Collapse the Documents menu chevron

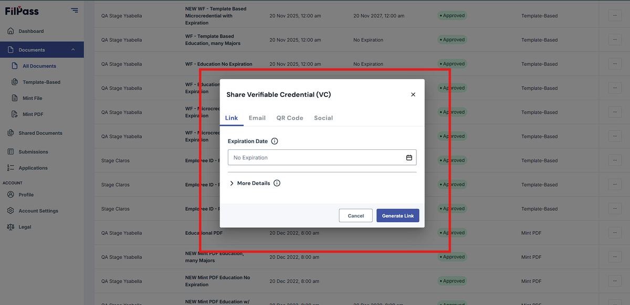(73, 50)
